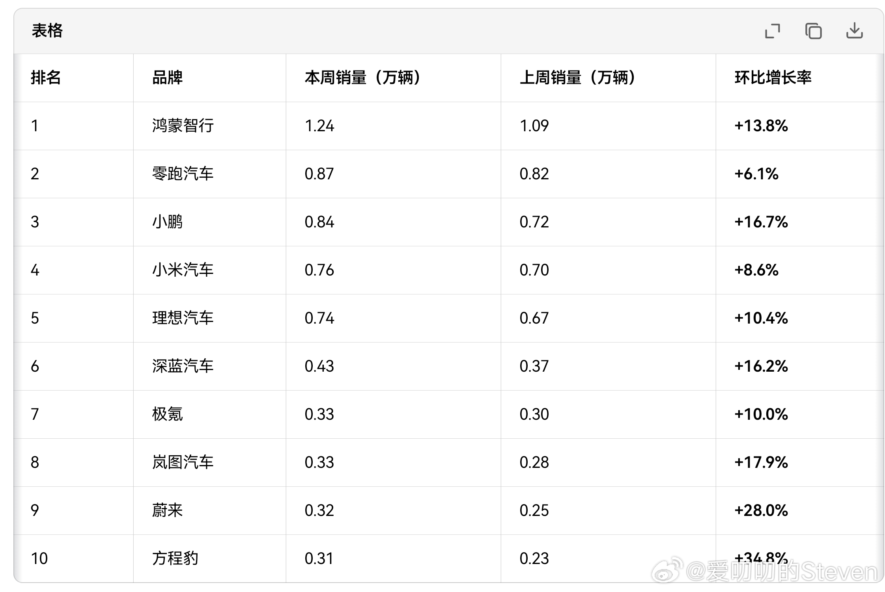Image resolution: width=885 pixels, height=592 pixels.
Task: Click rank number 5 in 理想汽车 row
Action: [x=35, y=318]
